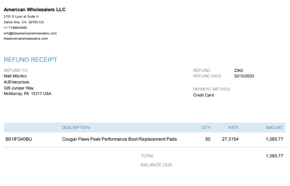Click the BALANCE DUE label
290x186 pixels.
[x=157, y=165]
